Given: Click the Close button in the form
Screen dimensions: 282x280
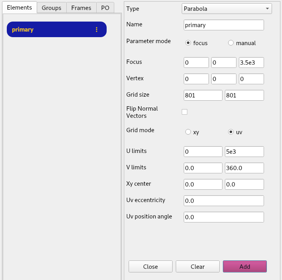Looking at the screenshot, I should point(151,266).
